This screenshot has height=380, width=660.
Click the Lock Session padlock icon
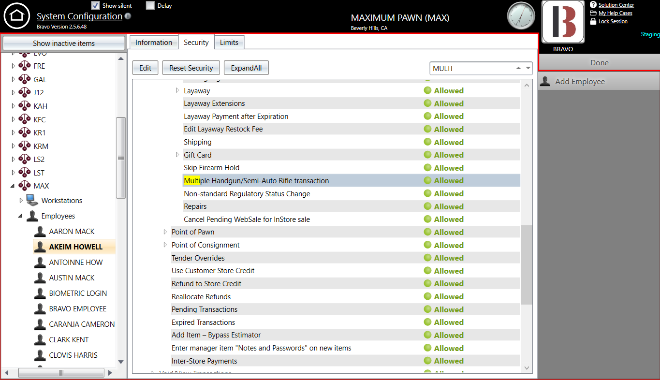click(593, 21)
